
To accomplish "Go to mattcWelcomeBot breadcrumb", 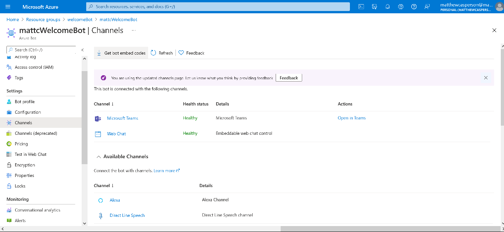I will pos(119,20).
